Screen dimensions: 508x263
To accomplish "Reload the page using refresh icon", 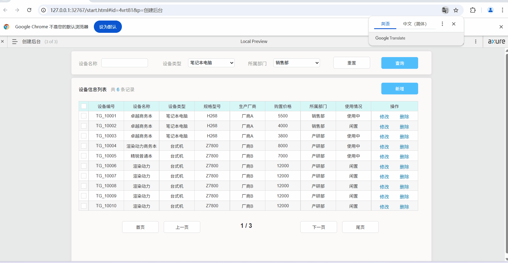I will [29, 10].
